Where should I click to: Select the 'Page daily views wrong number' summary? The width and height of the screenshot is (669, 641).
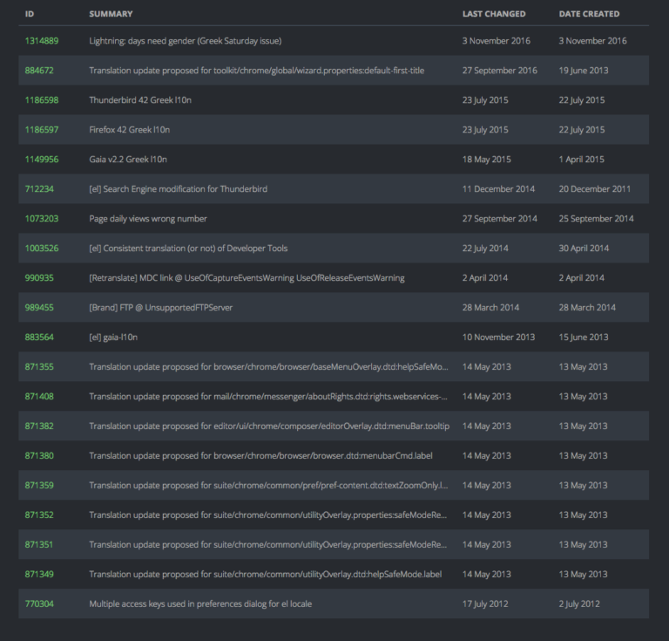click(148, 219)
